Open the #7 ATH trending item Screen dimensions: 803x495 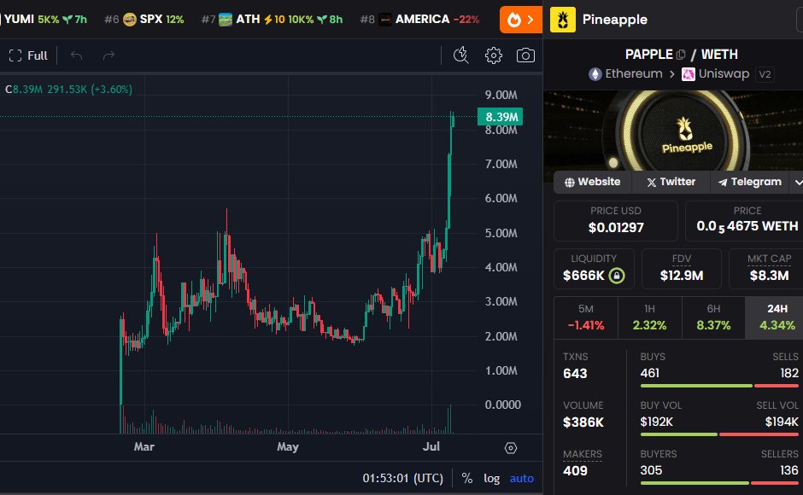(x=272, y=20)
